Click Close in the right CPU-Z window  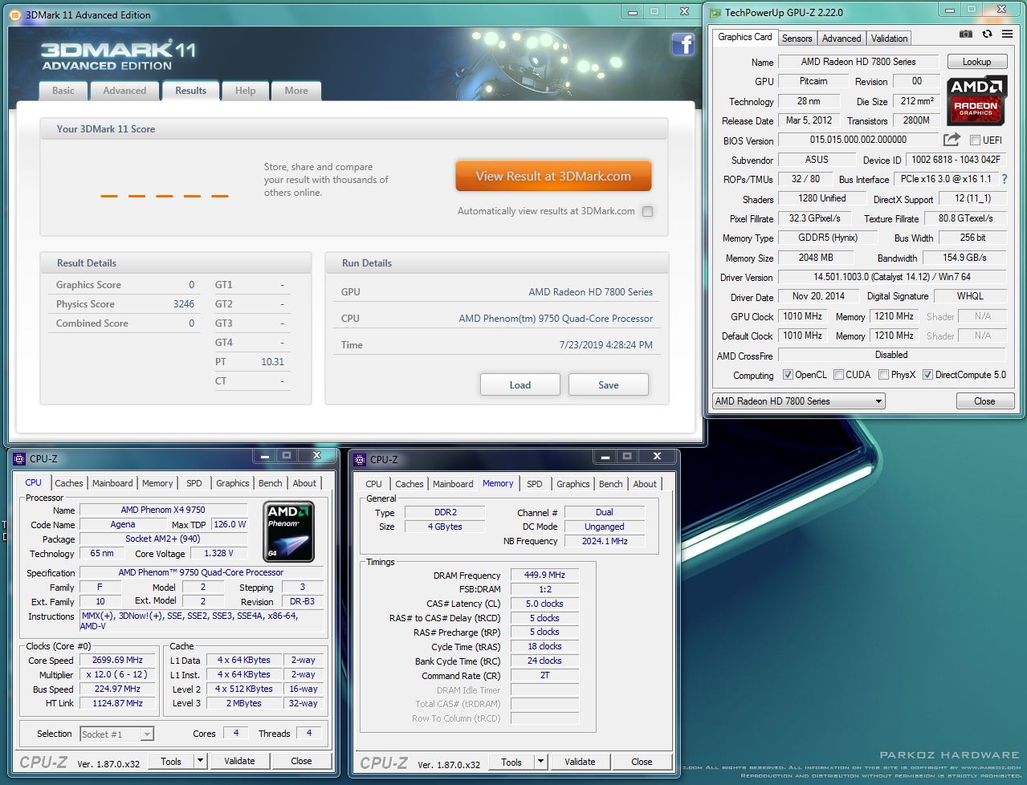coord(642,762)
